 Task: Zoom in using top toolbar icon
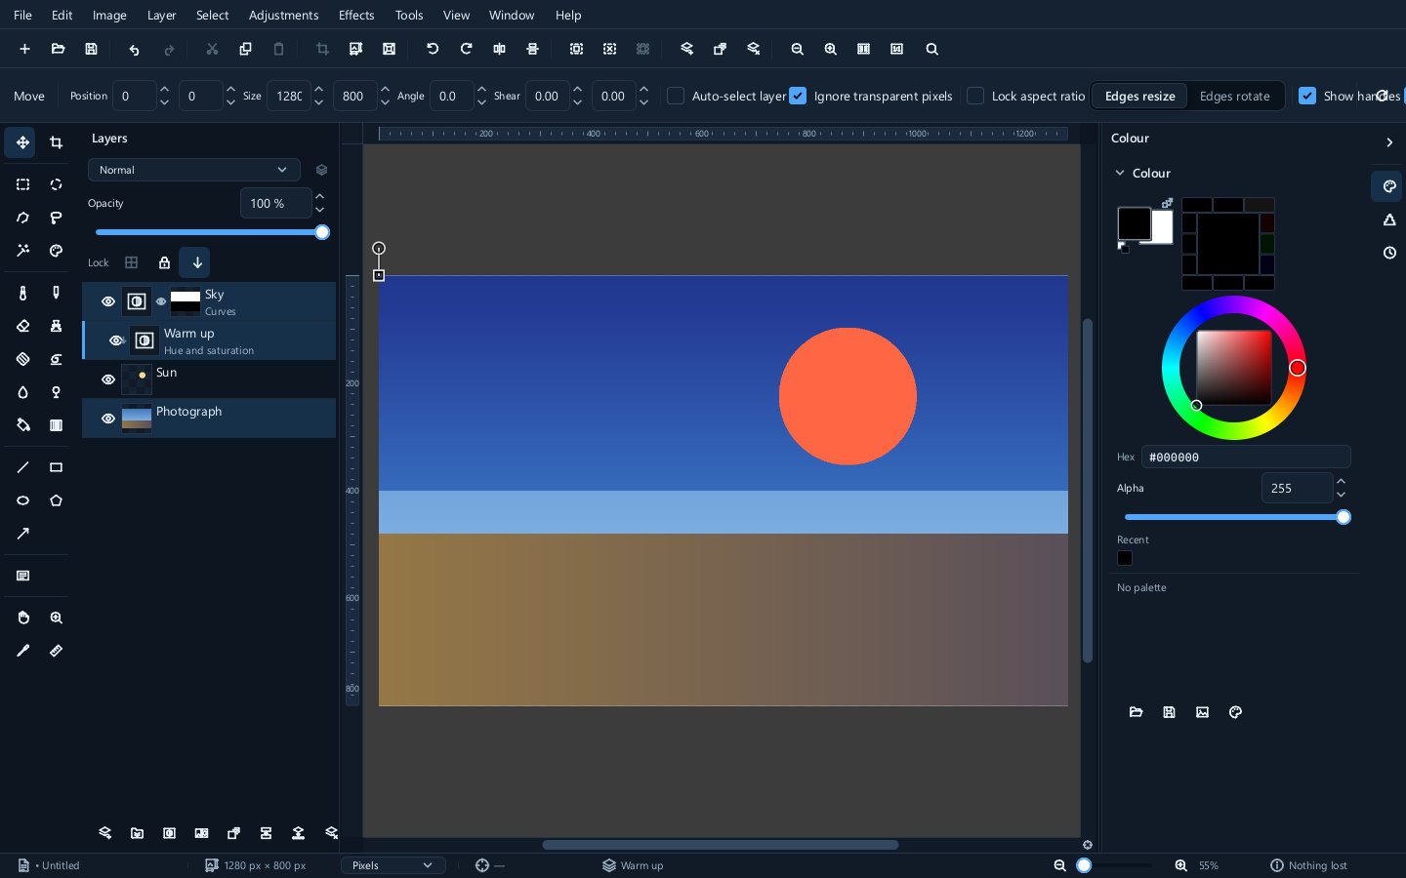pos(830,49)
